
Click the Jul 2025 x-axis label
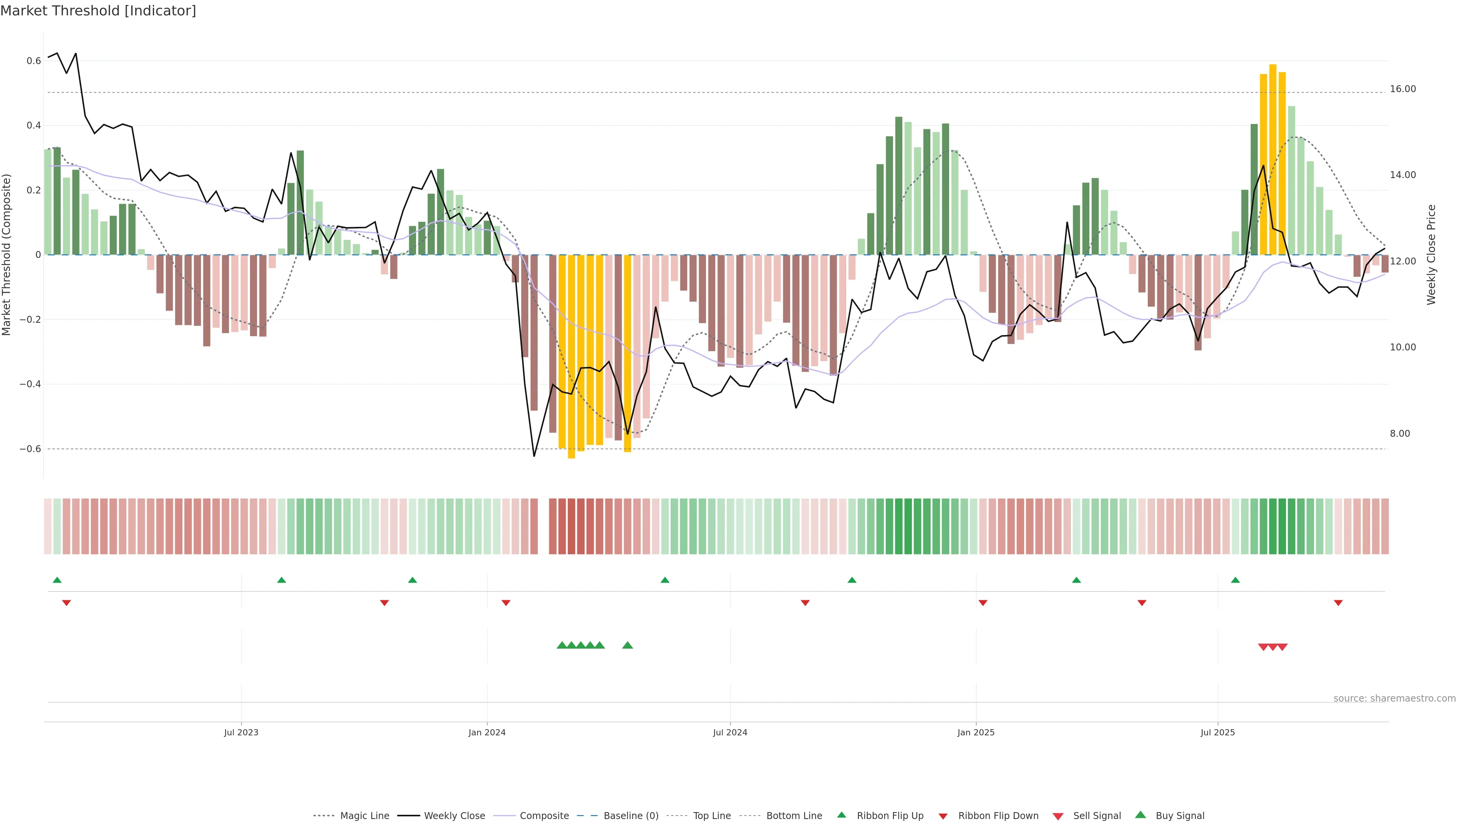click(1217, 732)
